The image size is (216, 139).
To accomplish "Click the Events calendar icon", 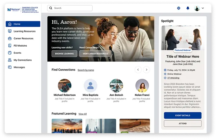I will point(10,53).
